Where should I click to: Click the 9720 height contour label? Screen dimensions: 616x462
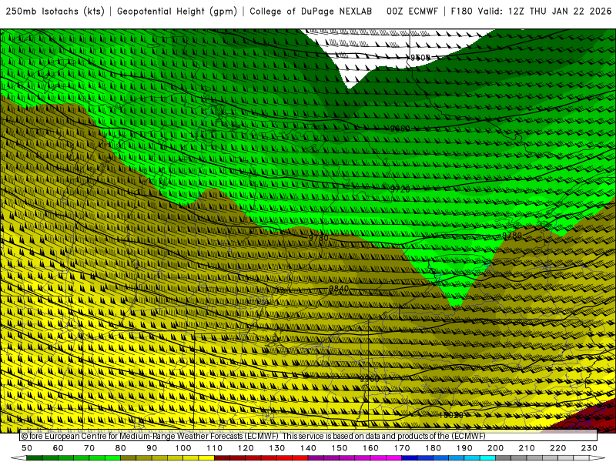point(400,189)
